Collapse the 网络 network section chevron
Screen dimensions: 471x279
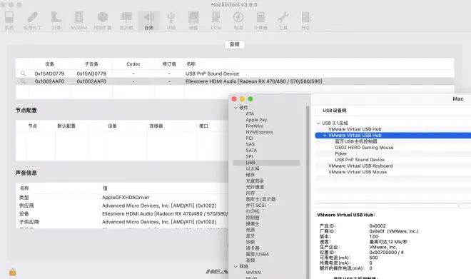pyautogui.click(x=235, y=266)
